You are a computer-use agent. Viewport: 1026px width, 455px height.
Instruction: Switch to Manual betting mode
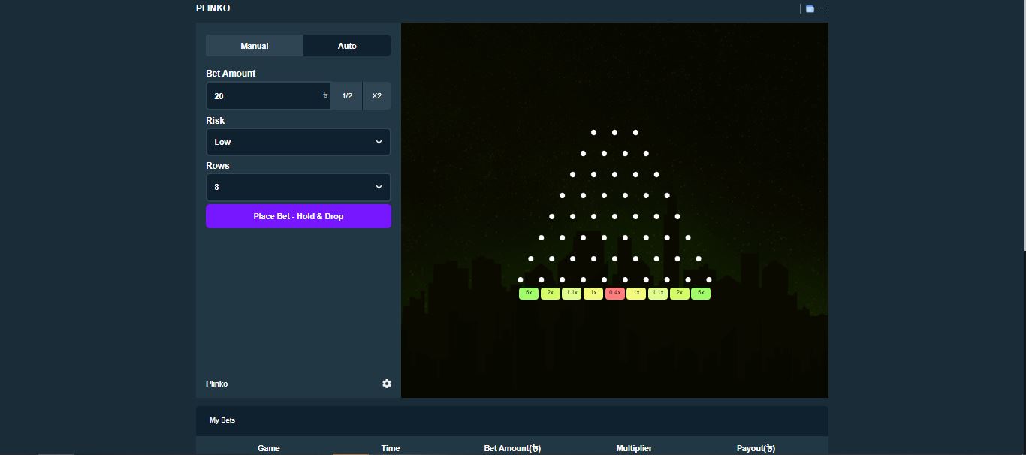pyautogui.click(x=255, y=46)
